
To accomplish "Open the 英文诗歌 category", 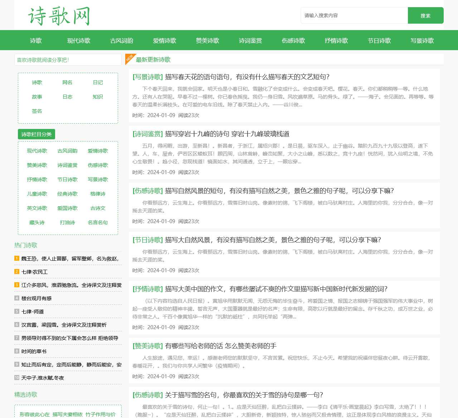I will click(x=37, y=208).
